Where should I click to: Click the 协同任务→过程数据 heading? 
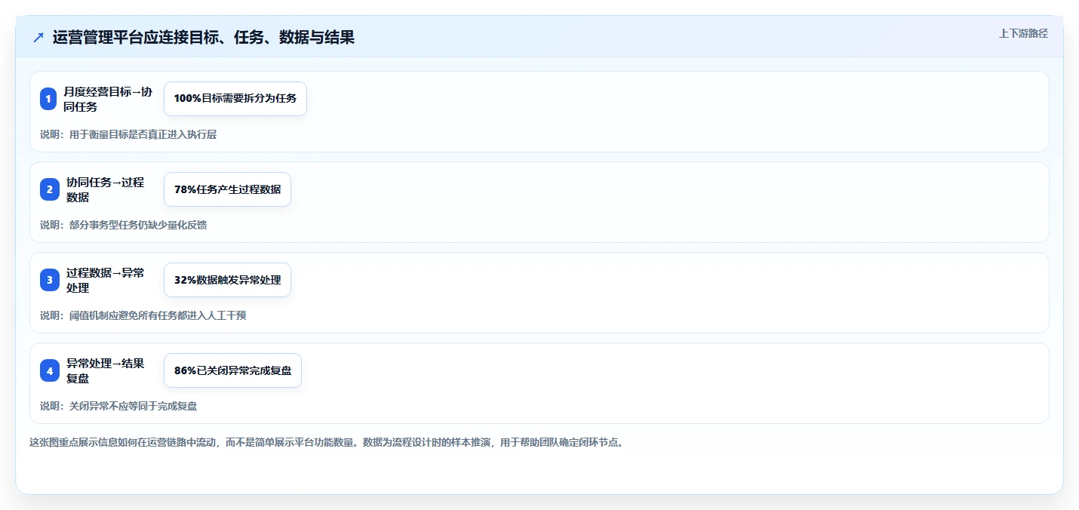point(105,189)
